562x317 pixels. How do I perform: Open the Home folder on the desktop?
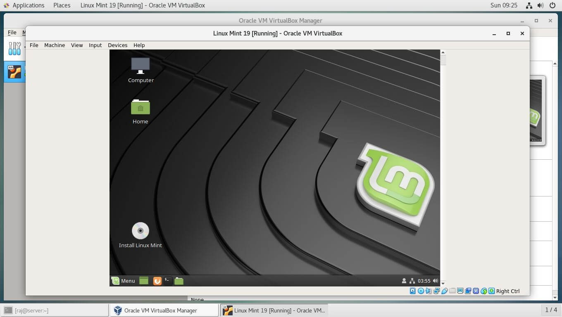[140, 107]
